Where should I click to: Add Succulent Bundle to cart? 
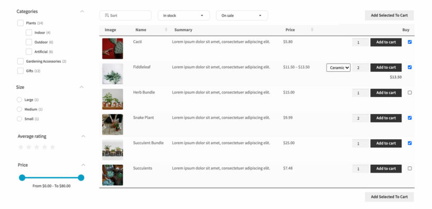click(386, 143)
